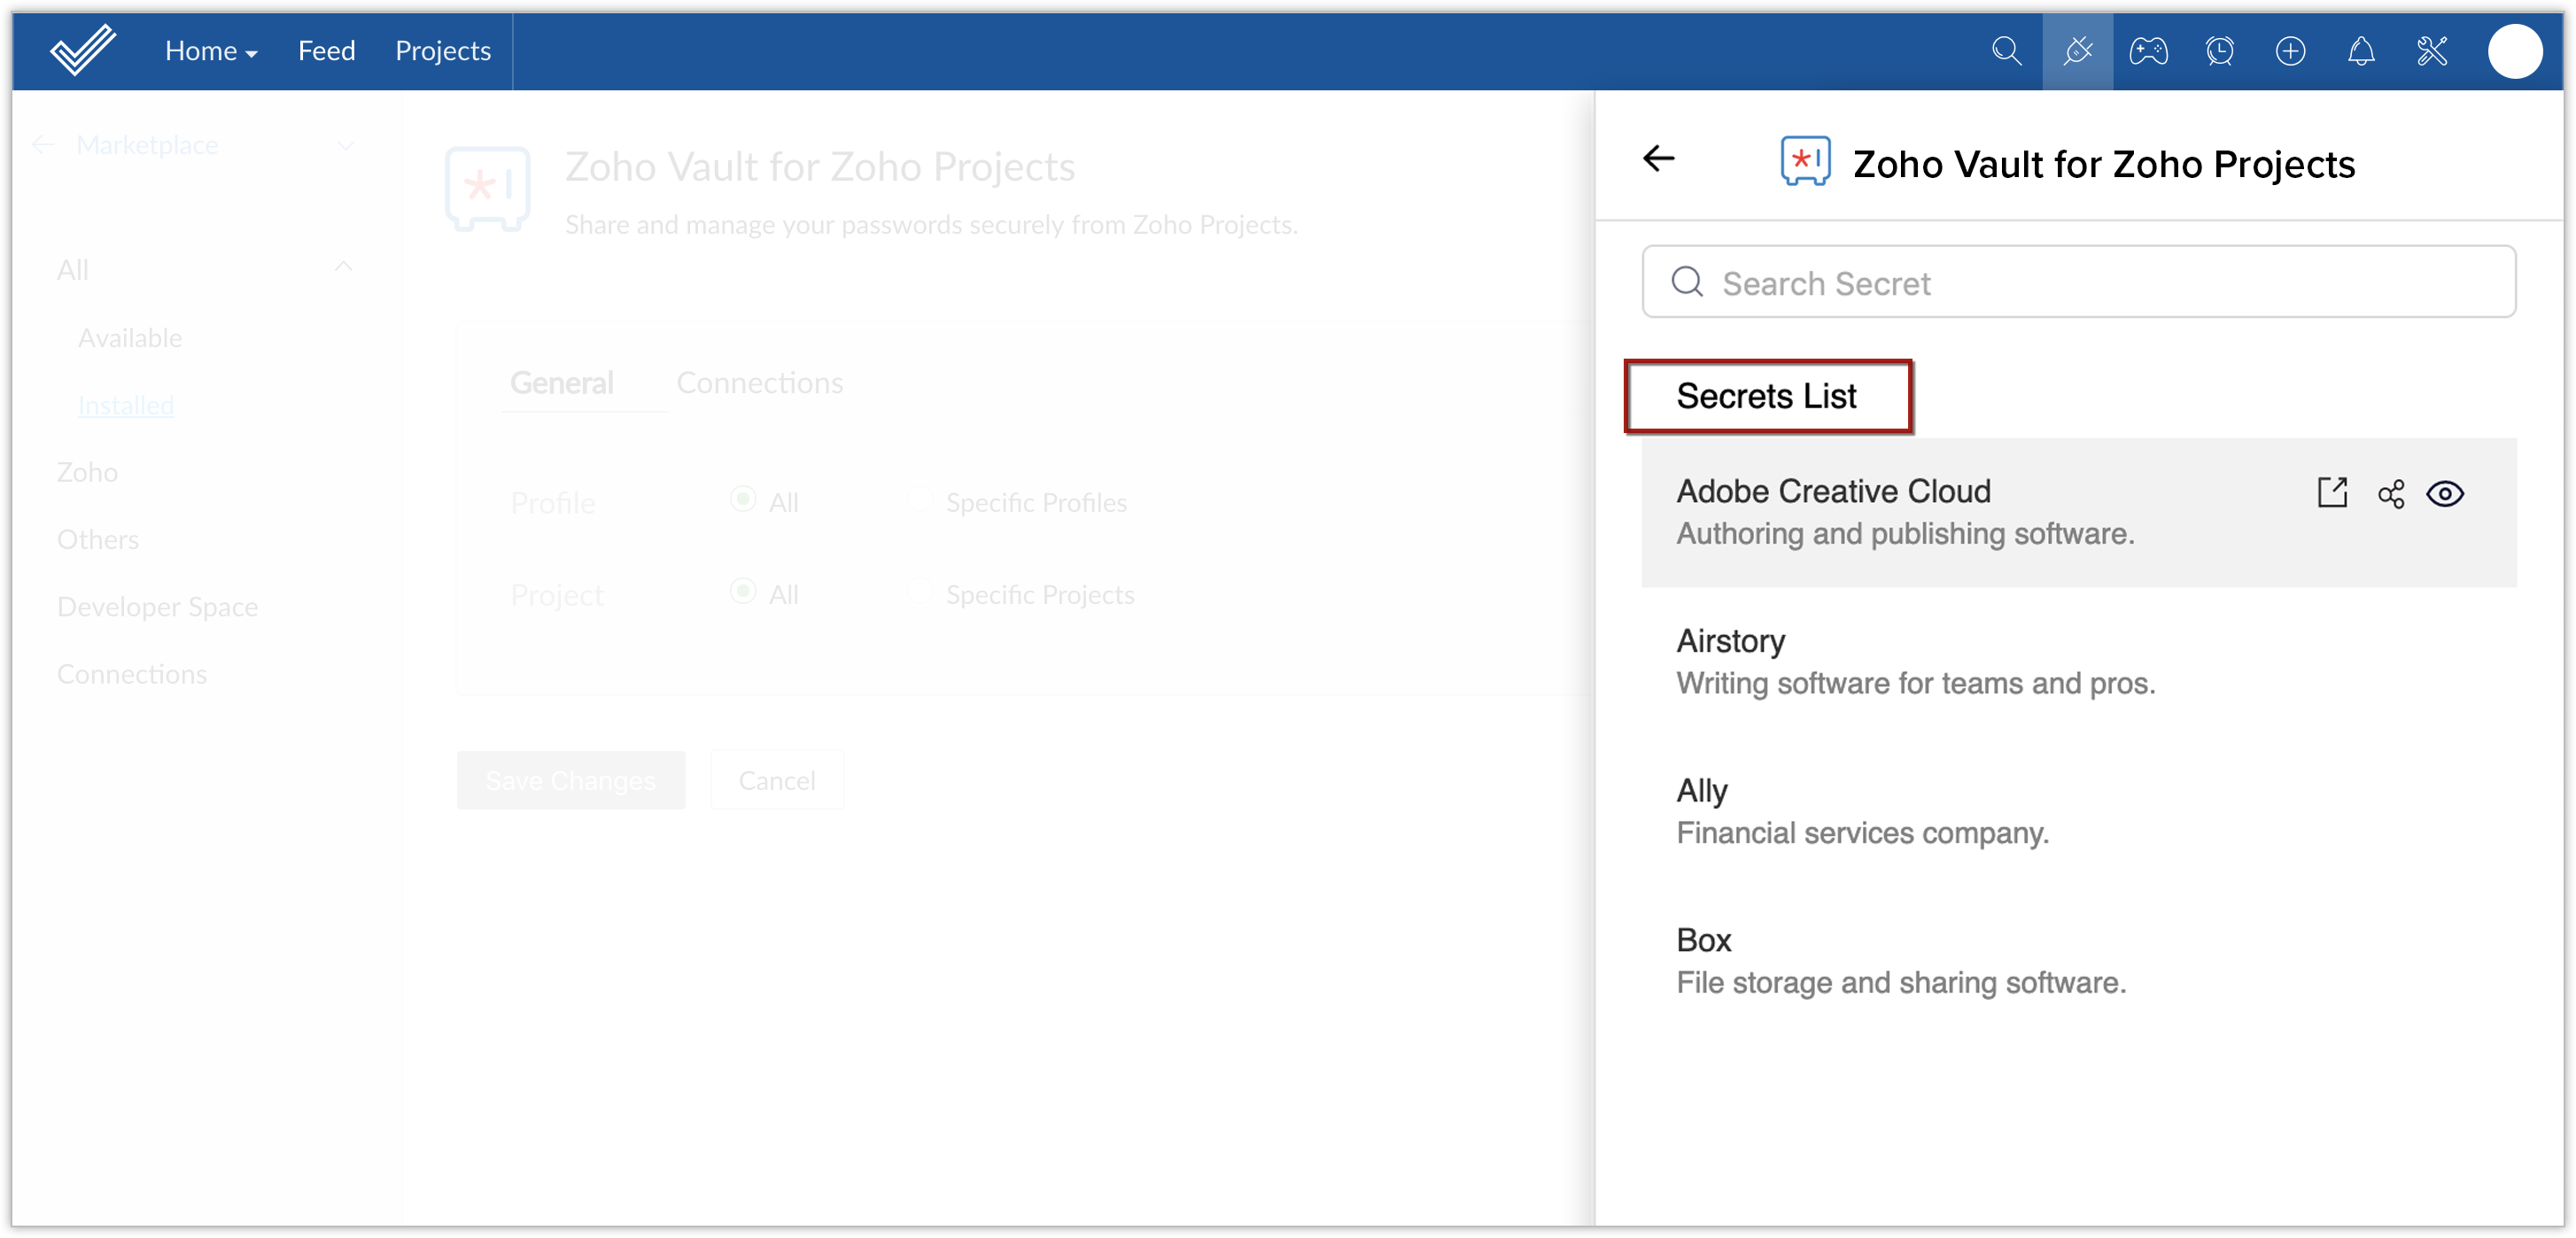Open the extensions plug icon in top bar
Screen dimensions: 2576x1238
pos(2077,51)
